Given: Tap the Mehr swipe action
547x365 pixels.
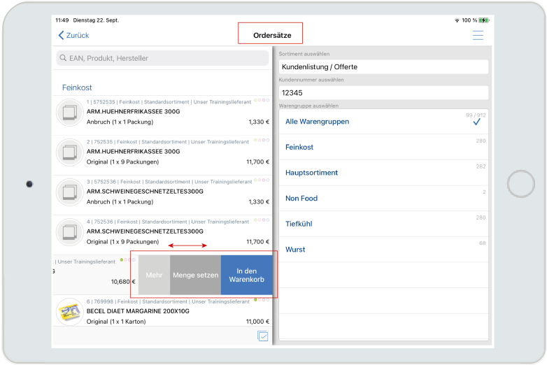Looking at the screenshot, I should 154,275.
